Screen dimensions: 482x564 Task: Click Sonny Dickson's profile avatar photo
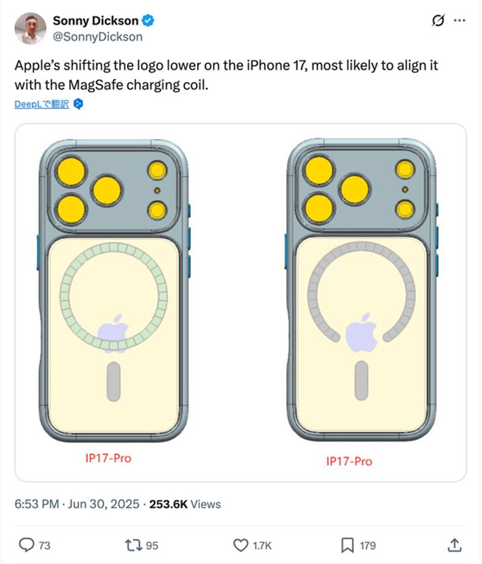[31, 28]
